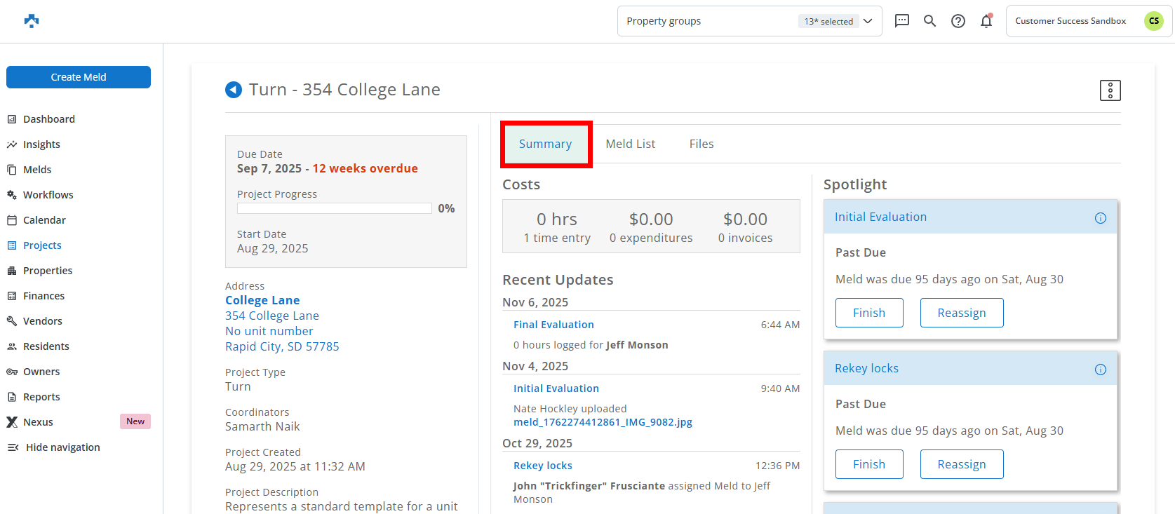
Task: Open the chat messages icon
Action: pyautogui.click(x=901, y=21)
